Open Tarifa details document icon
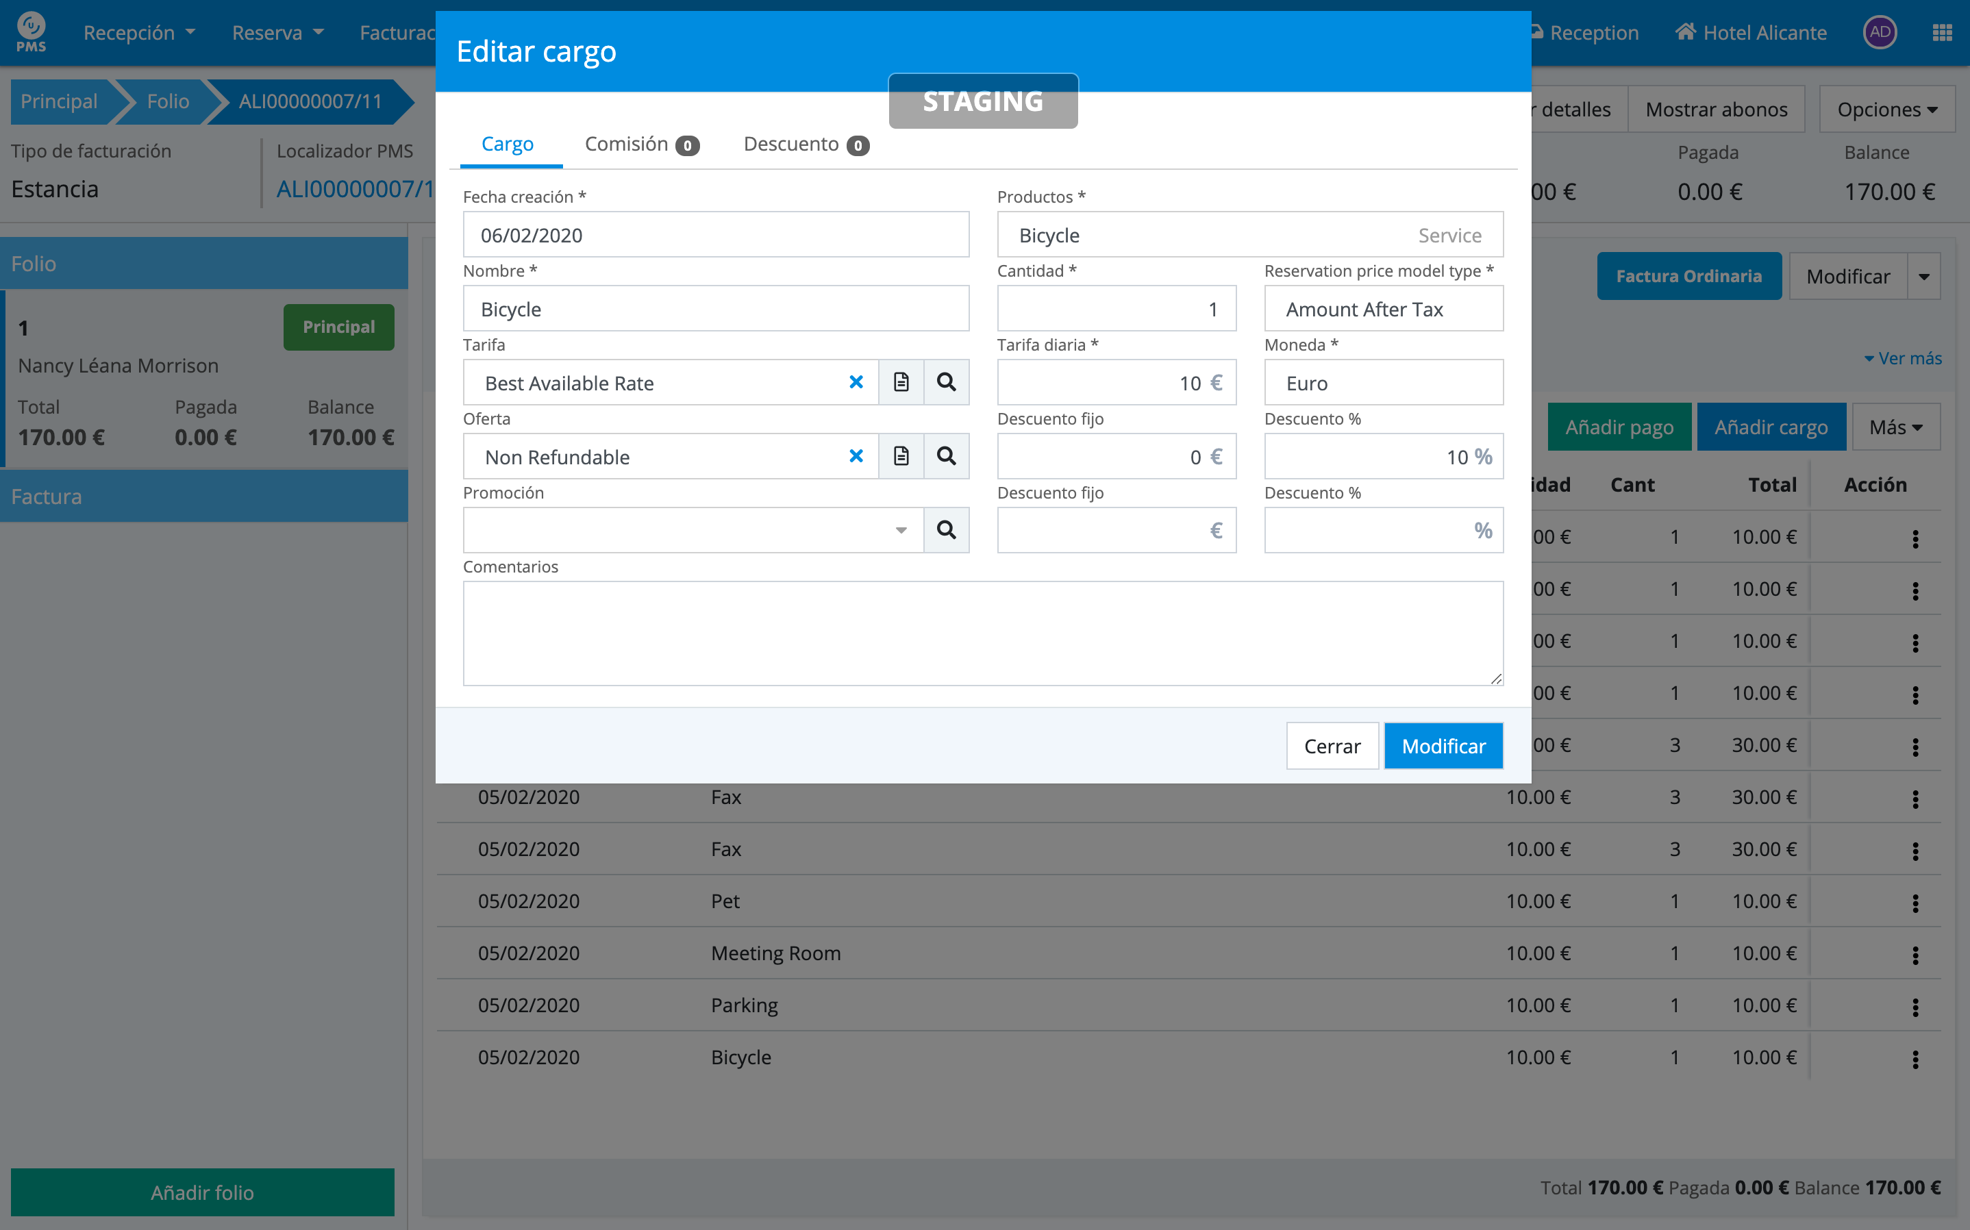1970x1230 pixels. [x=901, y=382]
